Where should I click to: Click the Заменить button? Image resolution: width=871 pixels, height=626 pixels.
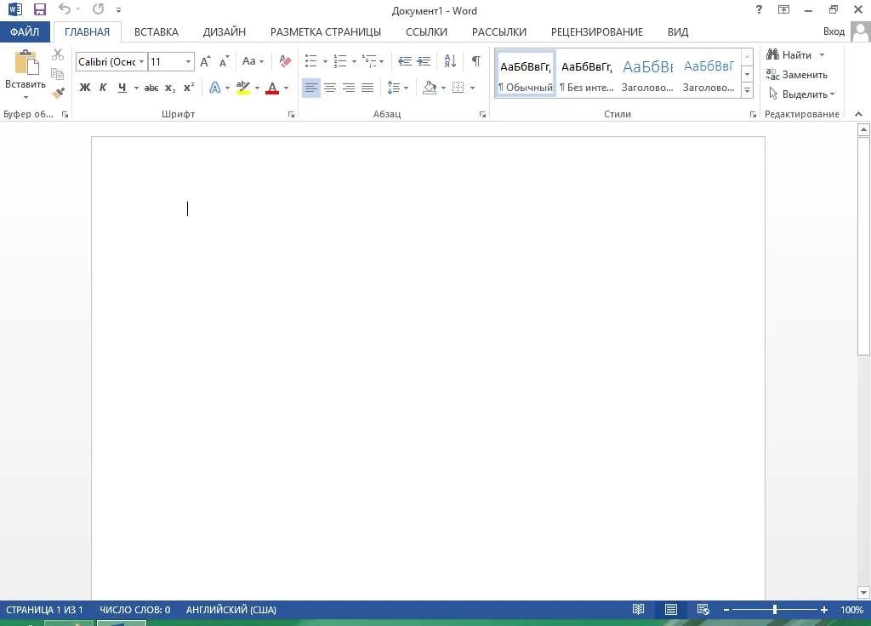797,75
